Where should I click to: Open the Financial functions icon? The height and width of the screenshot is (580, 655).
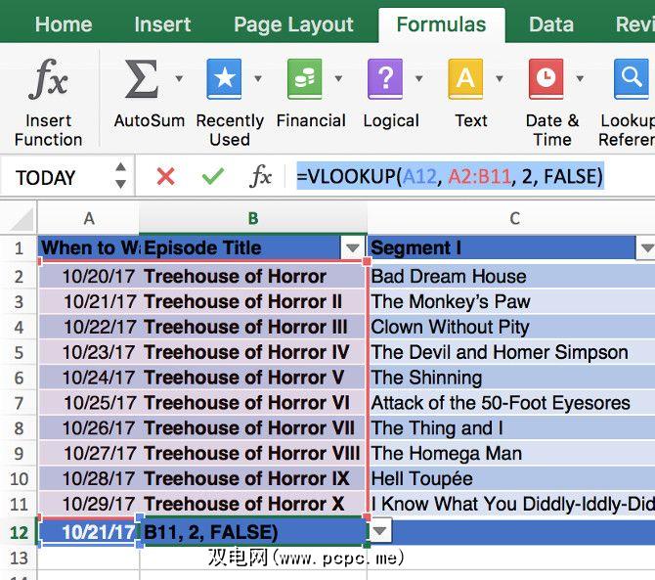tap(304, 78)
